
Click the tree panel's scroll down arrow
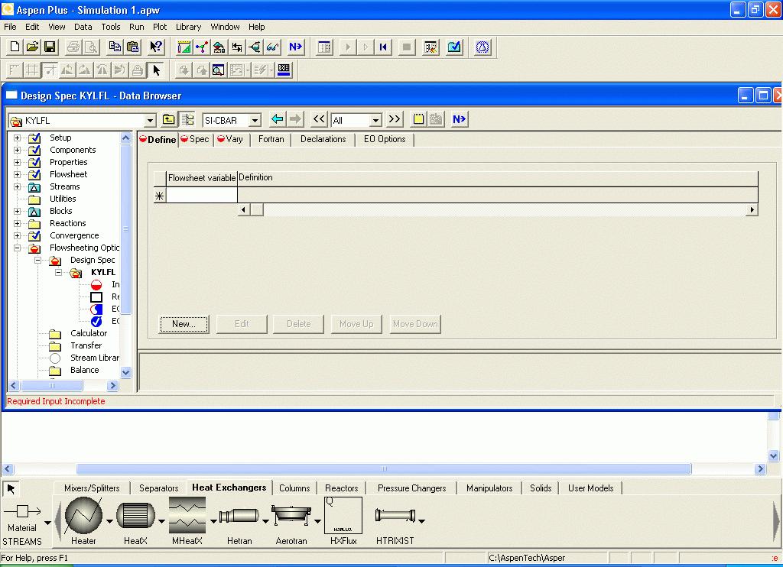tap(126, 372)
